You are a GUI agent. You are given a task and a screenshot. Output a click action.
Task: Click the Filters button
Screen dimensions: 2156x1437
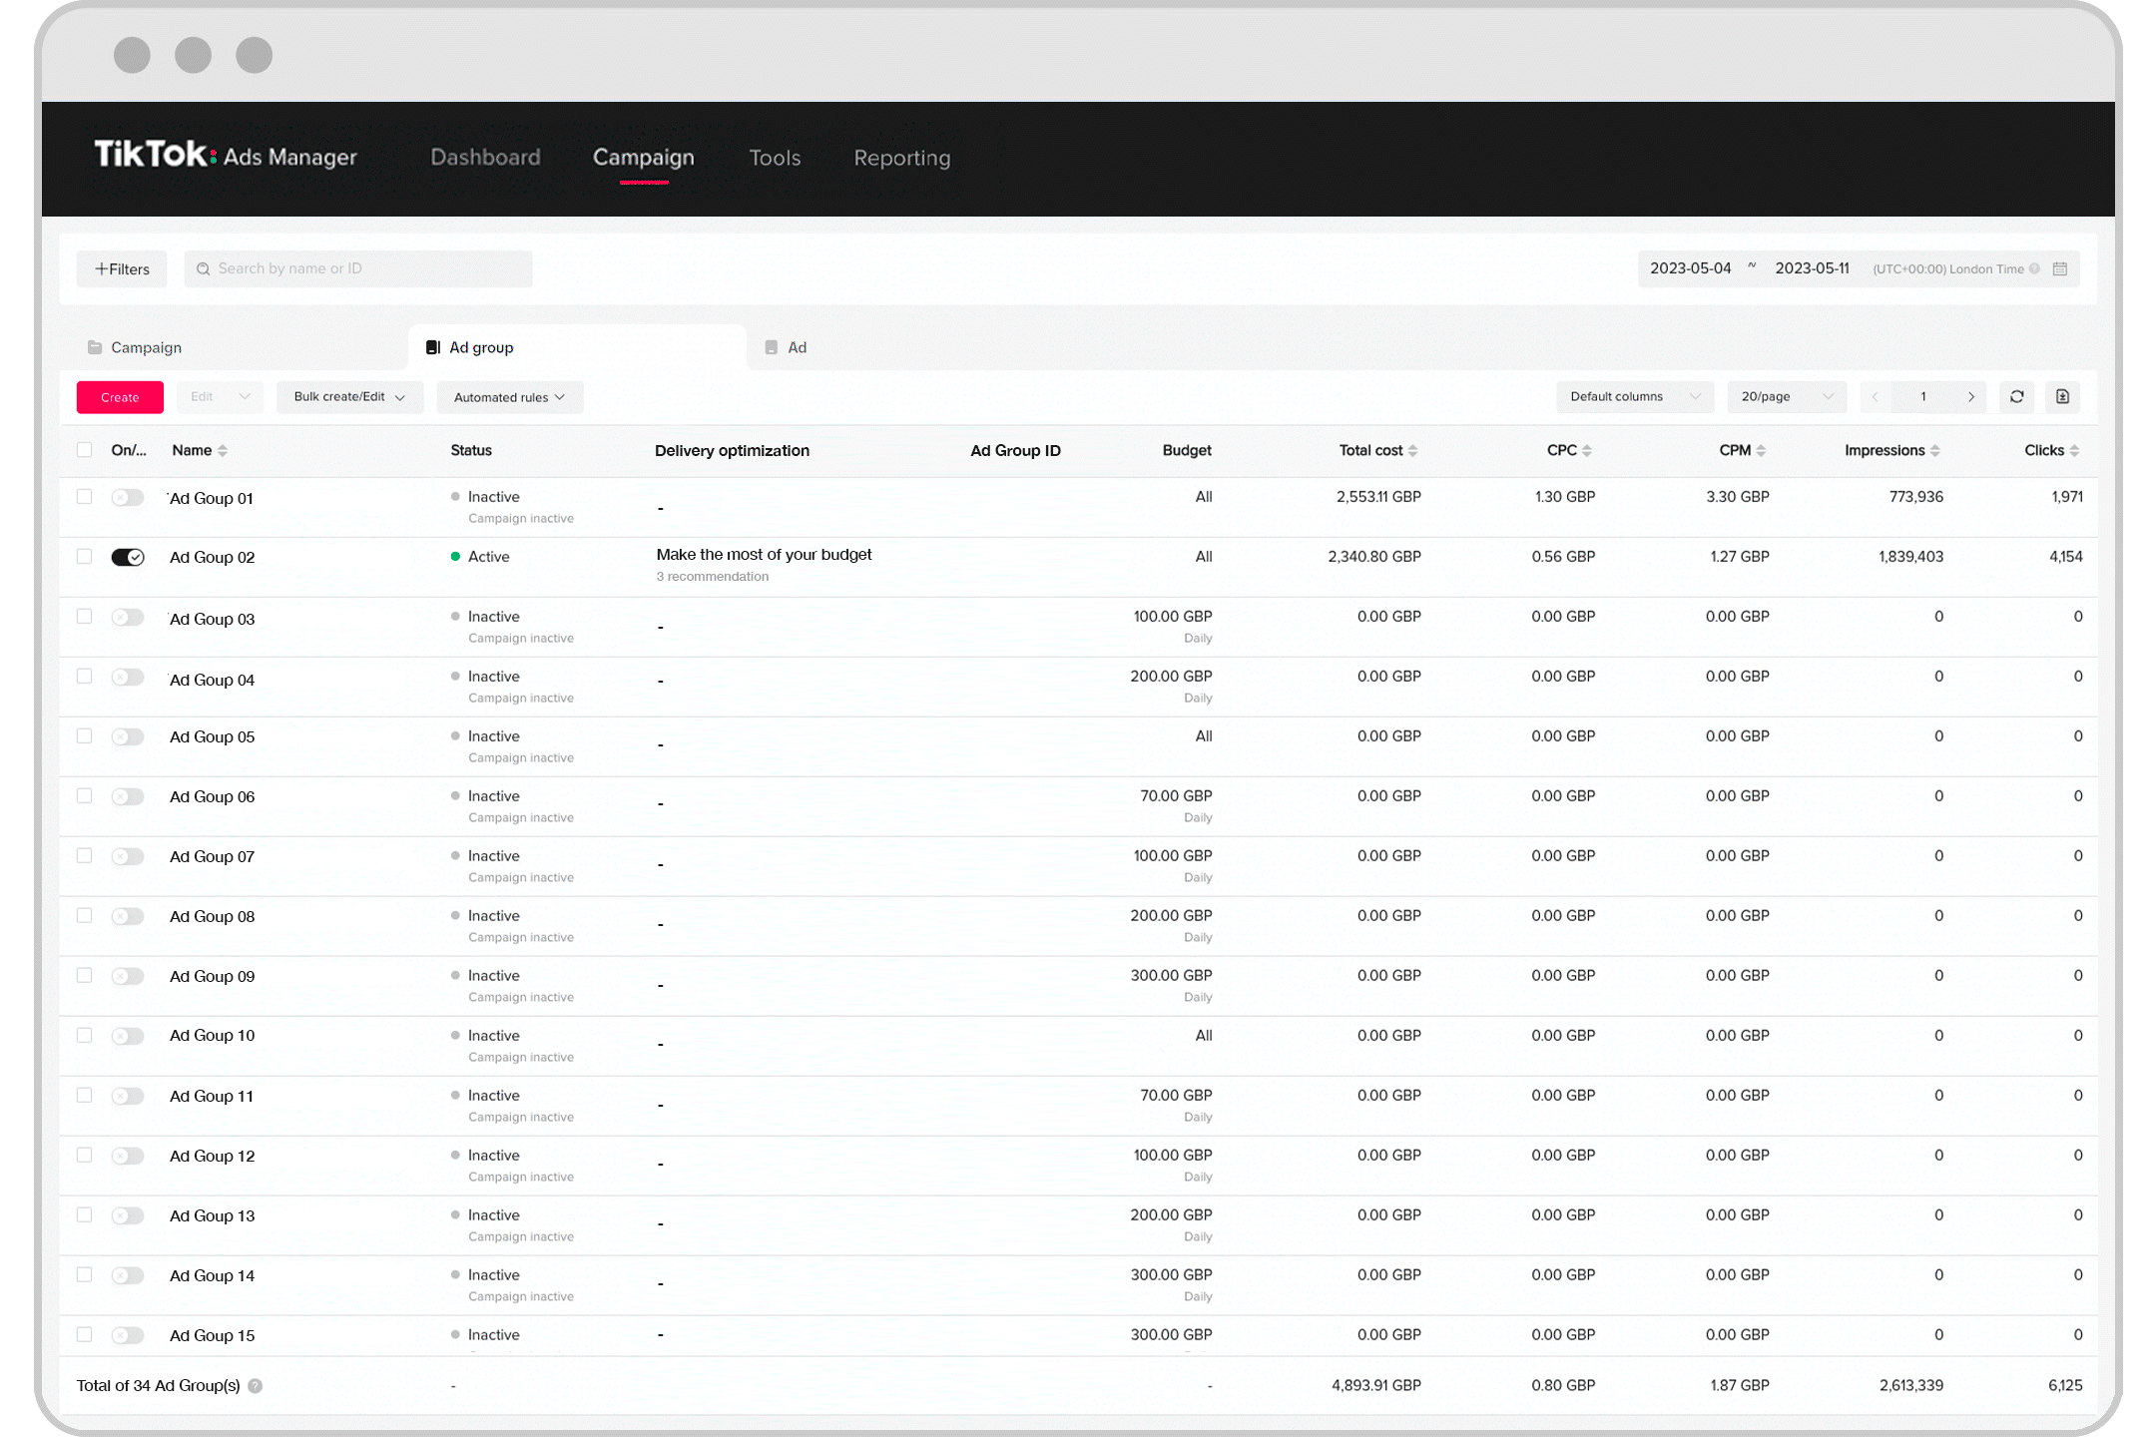[122, 269]
